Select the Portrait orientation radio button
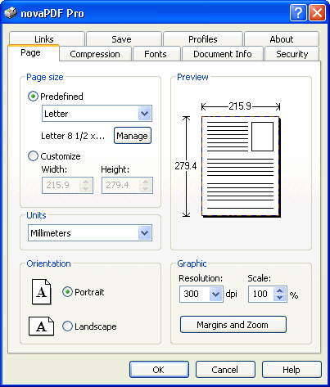The image size is (330, 387). tap(67, 292)
